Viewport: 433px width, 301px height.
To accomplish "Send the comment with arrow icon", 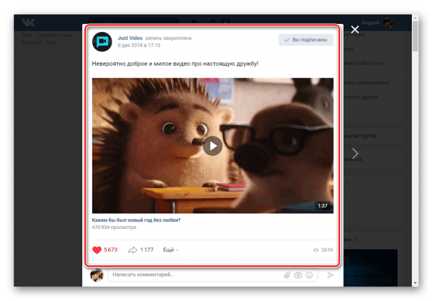I will (x=330, y=275).
